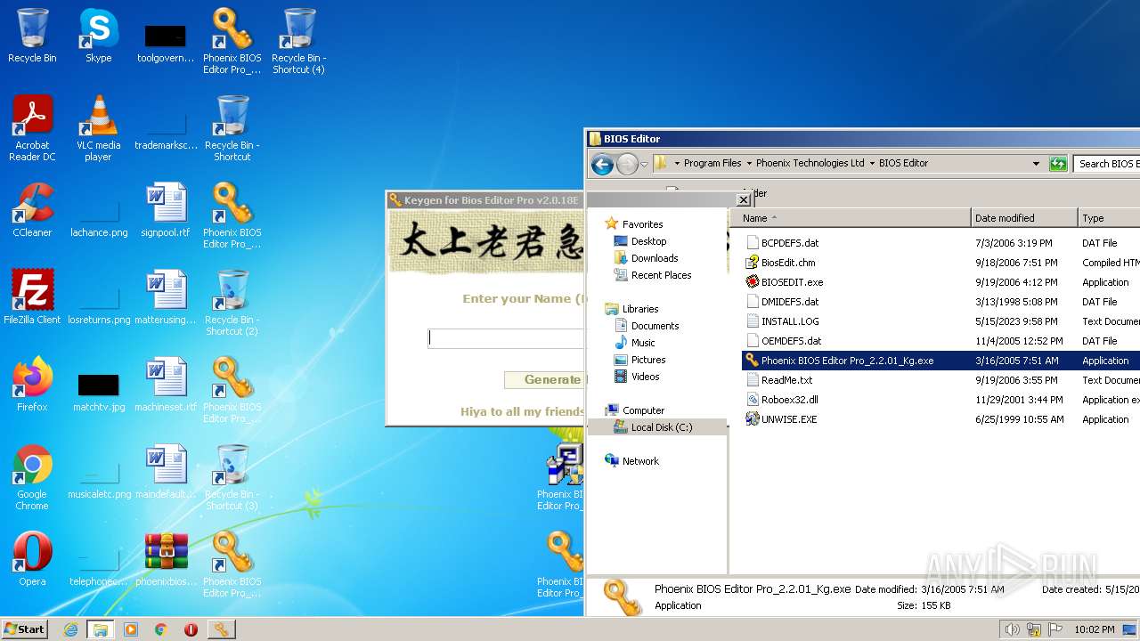Launch FileZilla Client from desktop
Viewport: 1140px width, 641px height.
pyautogui.click(x=32, y=298)
